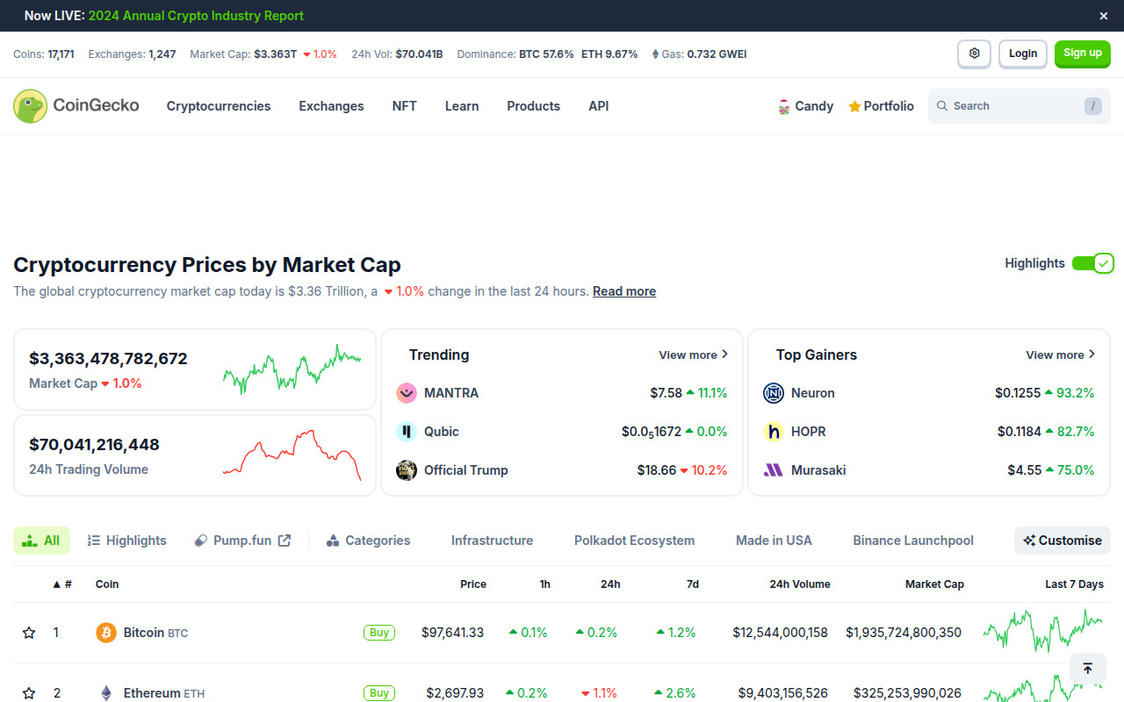Select the Categories tab
The height and width of the screenshot is (702, 1124).
(368, 541)
